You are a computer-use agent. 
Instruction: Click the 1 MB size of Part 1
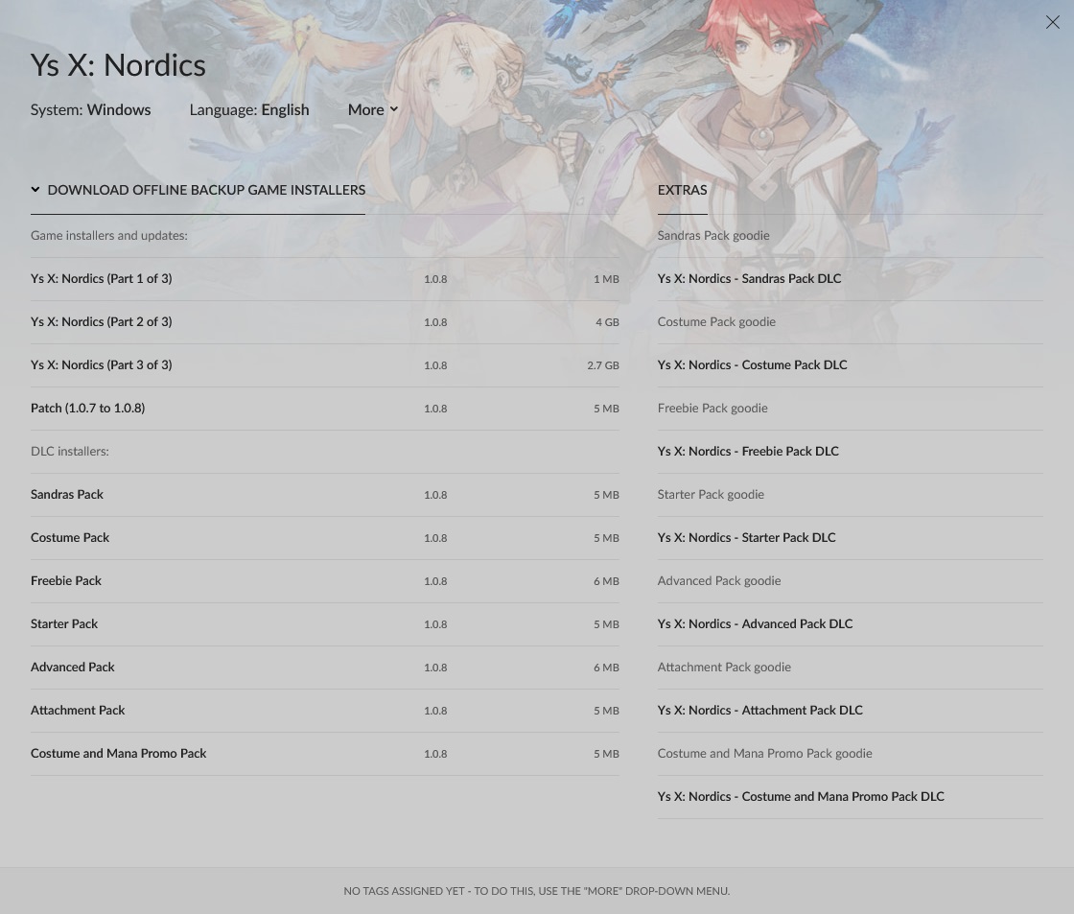[x=606, y=279]
